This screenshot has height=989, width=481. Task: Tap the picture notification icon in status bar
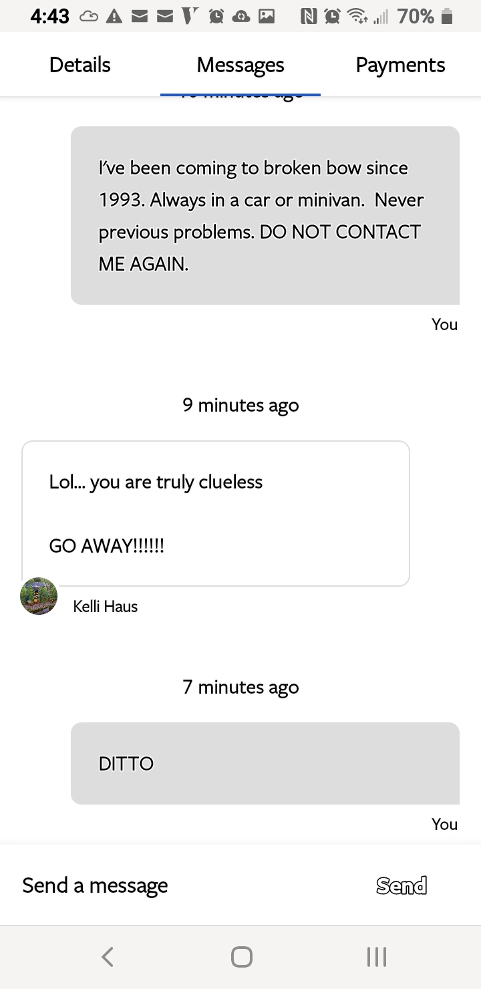267,17
